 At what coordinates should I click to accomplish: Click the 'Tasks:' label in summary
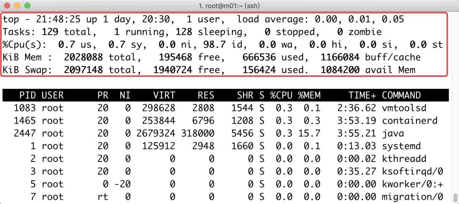coord(17,32)
